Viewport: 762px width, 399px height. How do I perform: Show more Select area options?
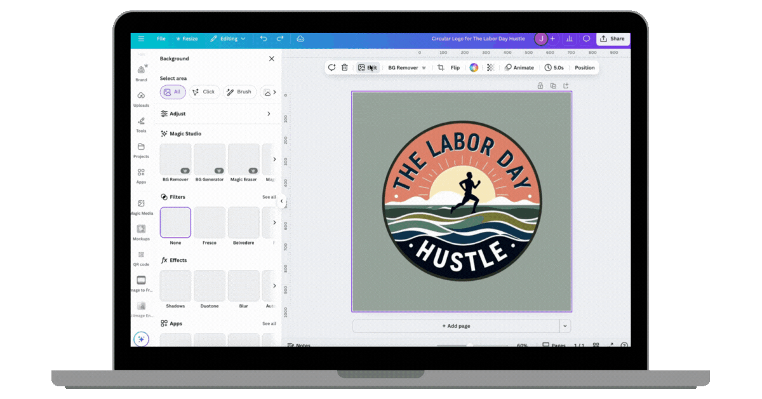274,92
